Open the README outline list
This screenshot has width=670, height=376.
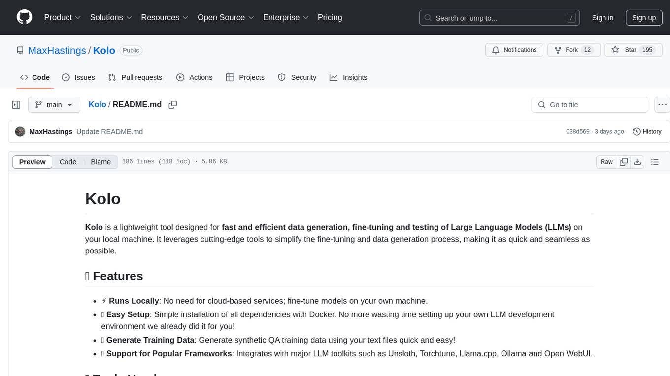pyautogui.click(x=655, y=162)
